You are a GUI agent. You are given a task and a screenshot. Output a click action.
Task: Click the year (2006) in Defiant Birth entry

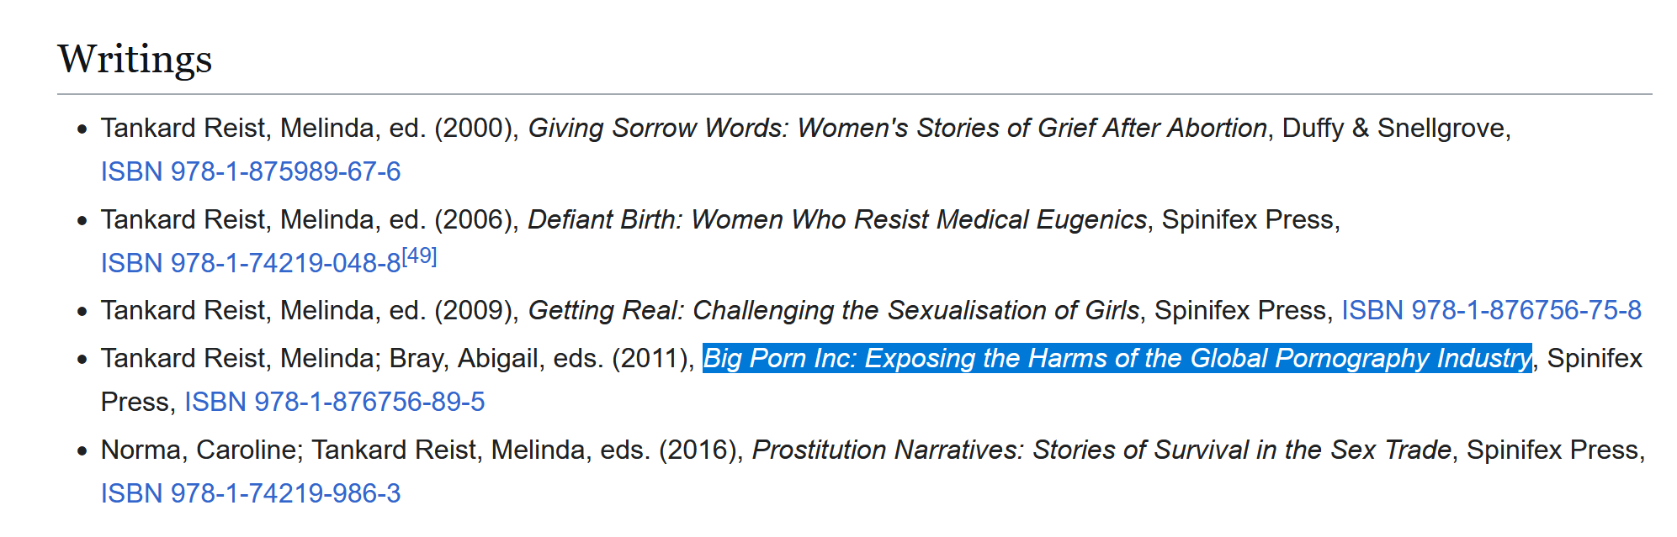click(x=475, y=219)
